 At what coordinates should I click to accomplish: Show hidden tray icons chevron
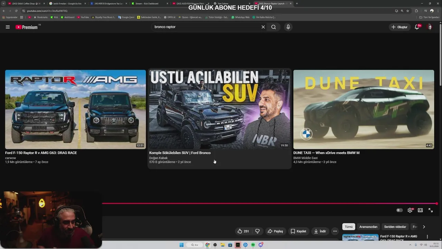(411, 245)
